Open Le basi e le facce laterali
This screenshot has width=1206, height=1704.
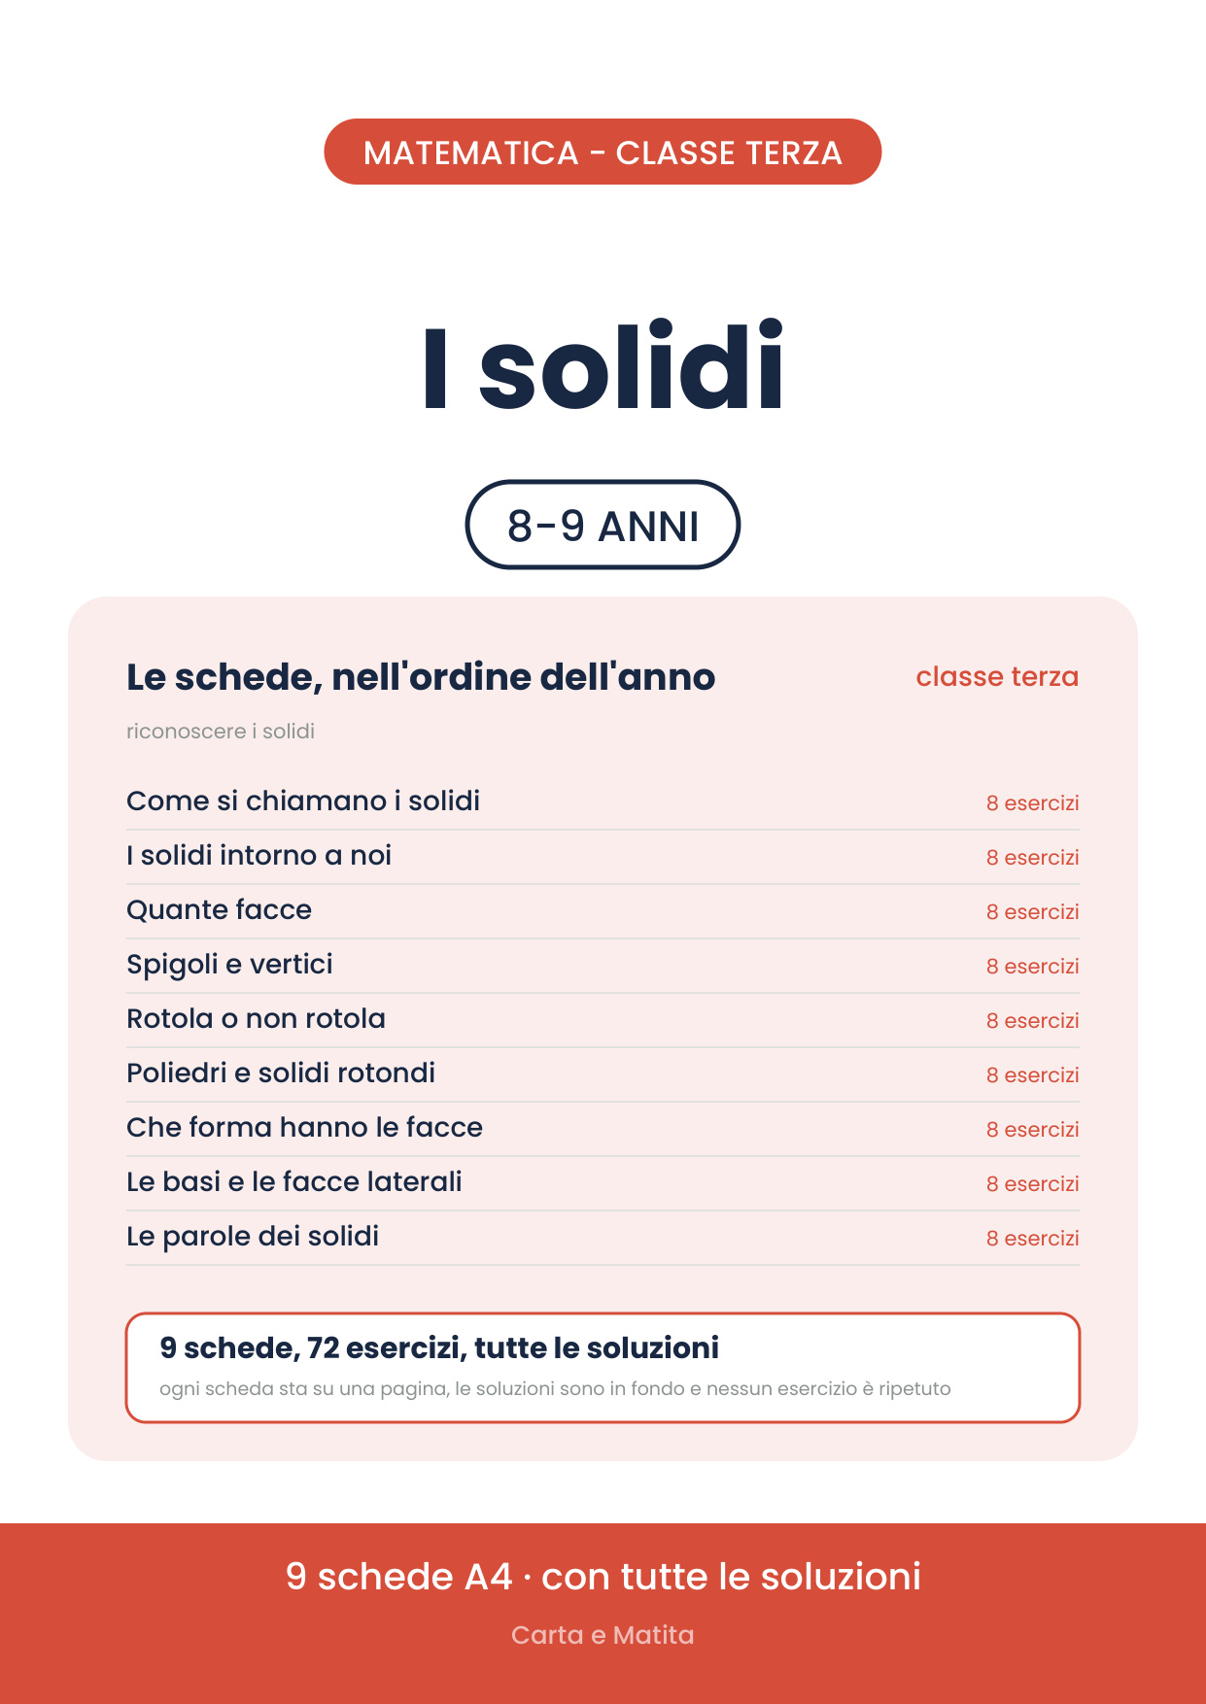[x=603, y=1182]
